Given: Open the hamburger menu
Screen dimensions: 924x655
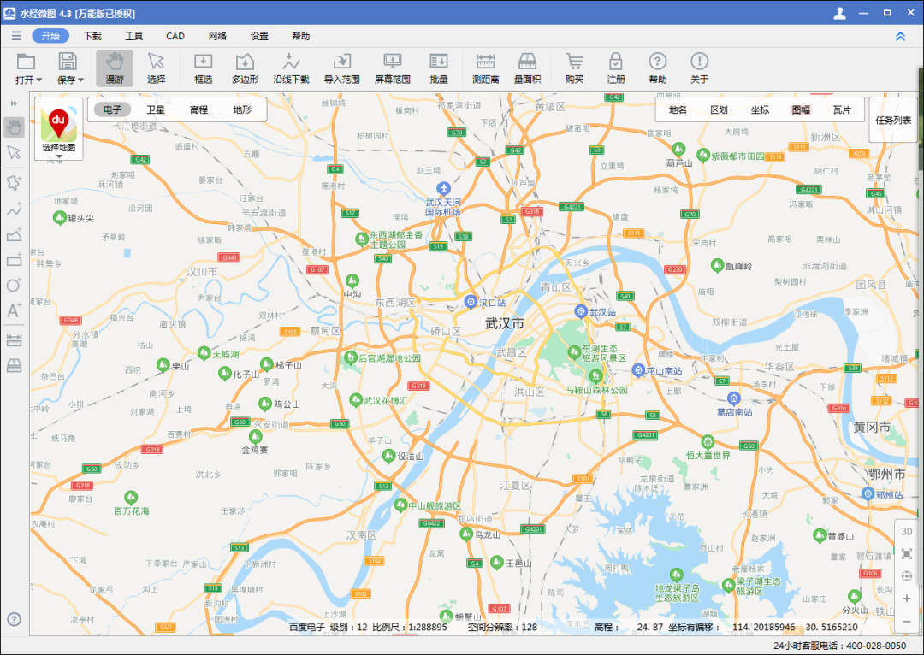Looking at the screenshot, I should 16,36.
